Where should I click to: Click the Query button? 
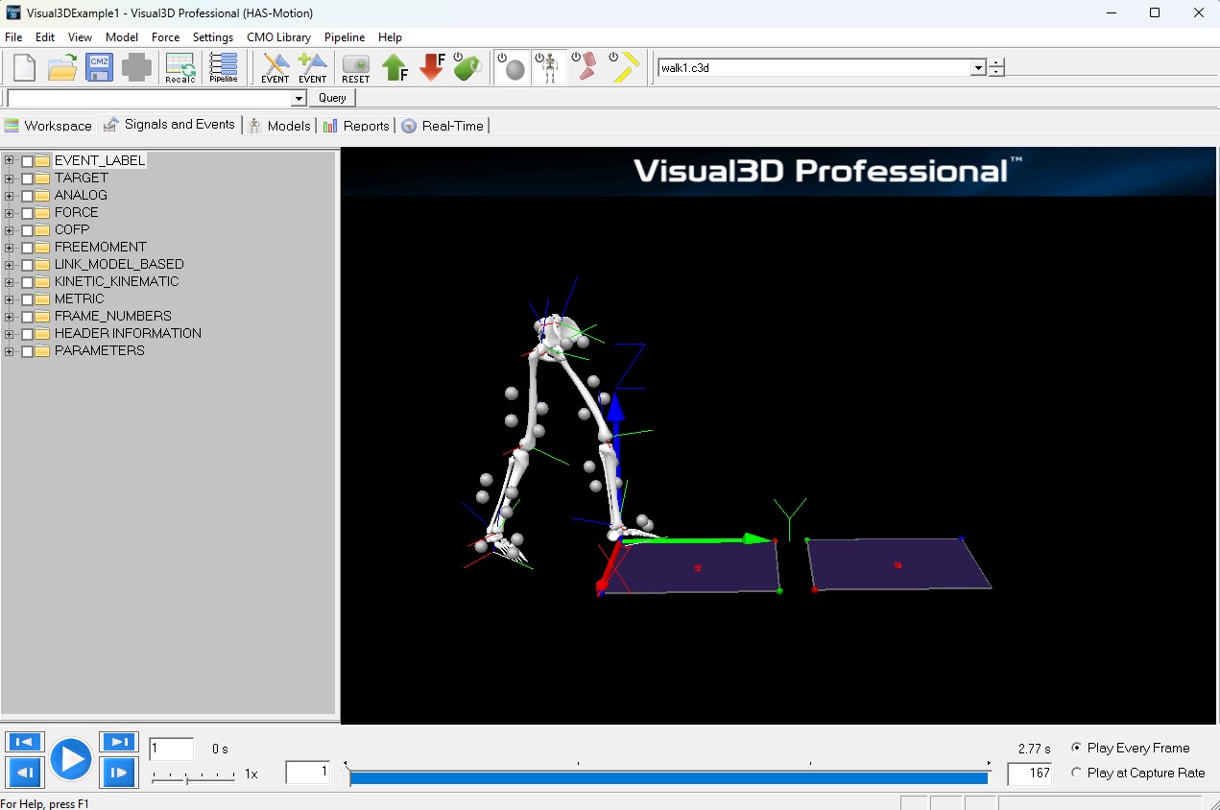[x=332, y=98]
